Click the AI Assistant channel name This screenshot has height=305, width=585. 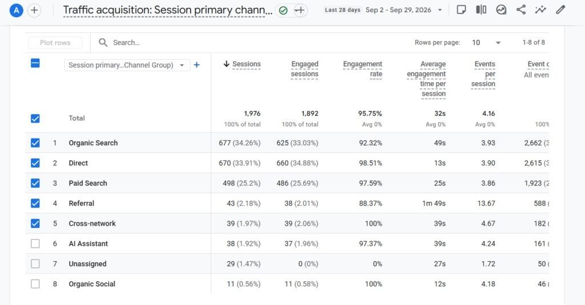point(88,243)
